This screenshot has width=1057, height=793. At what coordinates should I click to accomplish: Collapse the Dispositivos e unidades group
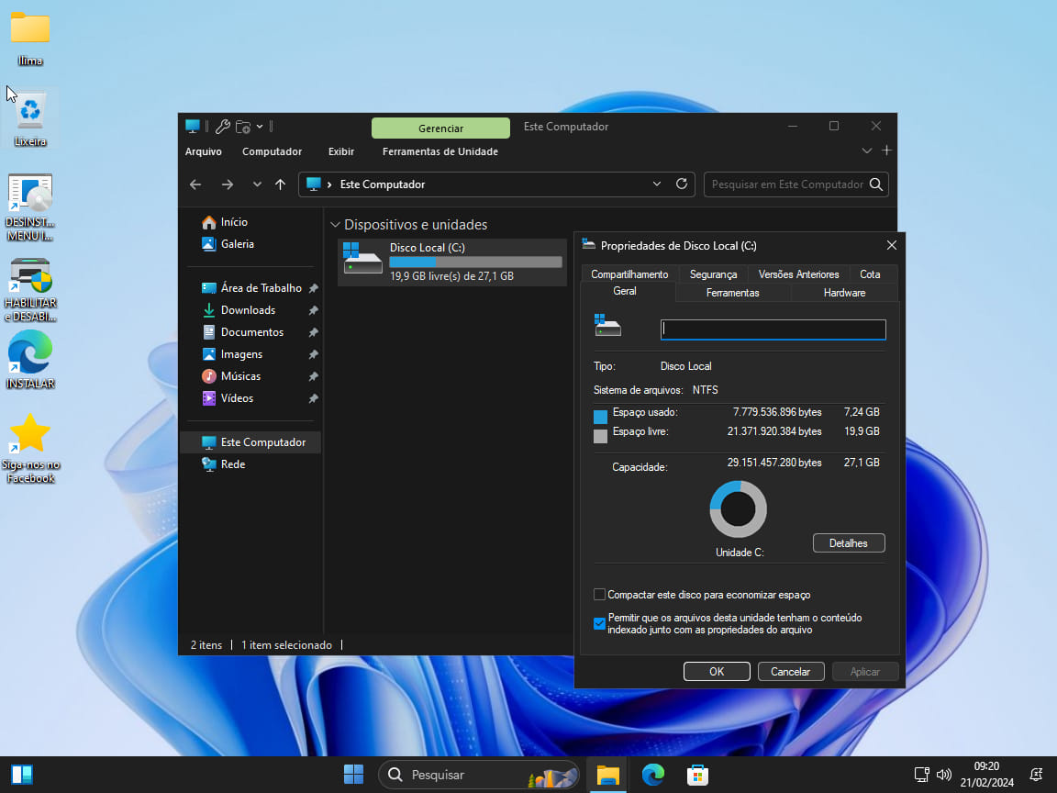point(334,225)
